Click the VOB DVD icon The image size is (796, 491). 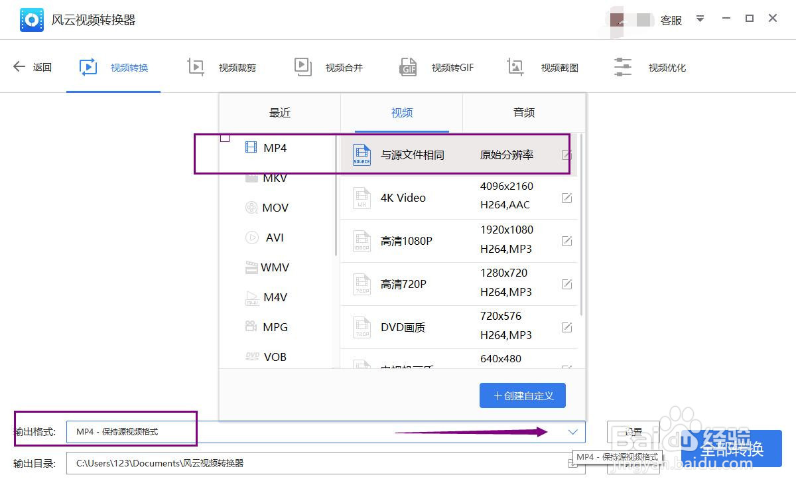(252, 356)
